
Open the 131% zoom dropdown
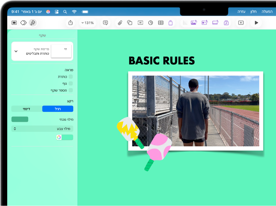click(87, 23)
